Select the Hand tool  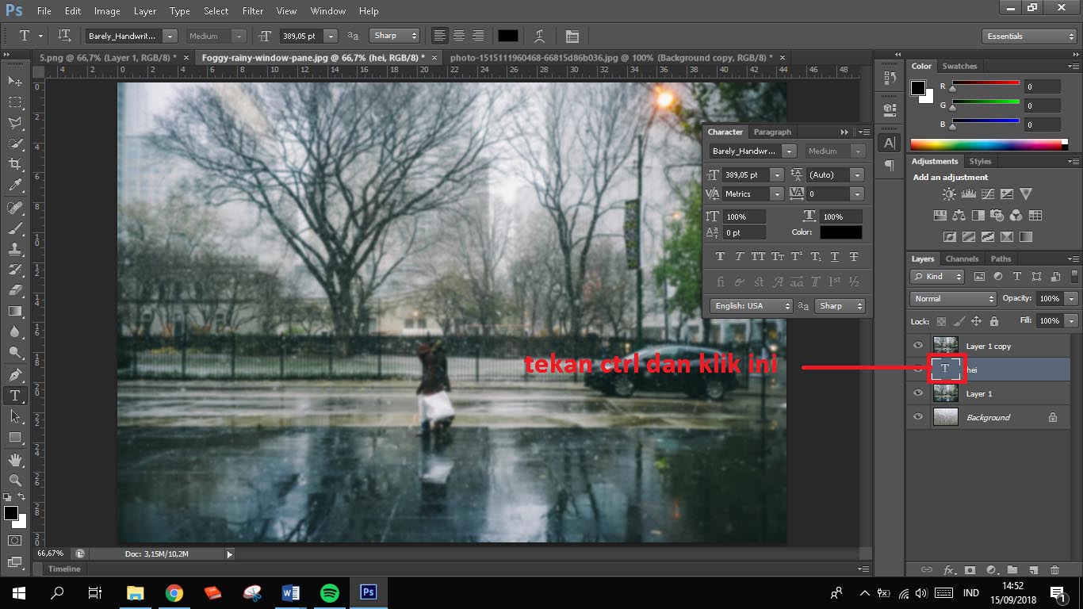pyautogui.click(x=14, y=460)
